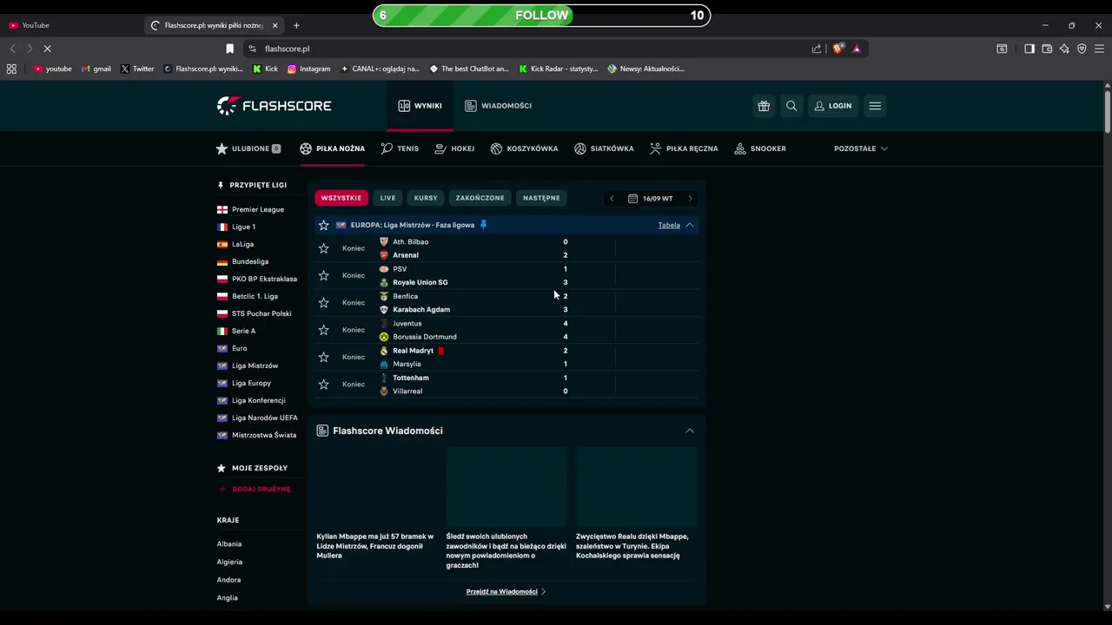The image size is (1112, 625).
Task: Unpin Liga Mistrzów pin icon
Action: (484, 225)
